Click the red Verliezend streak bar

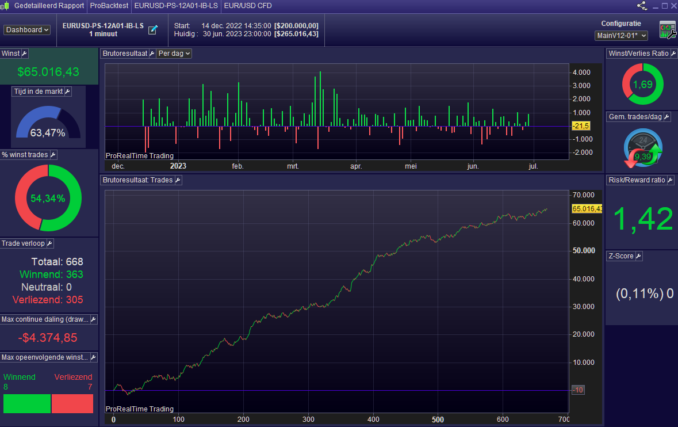[x=72, y=403]
